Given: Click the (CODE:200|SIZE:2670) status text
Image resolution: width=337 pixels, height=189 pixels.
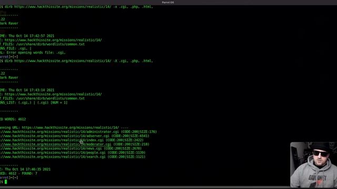Looking at the screenshot, I should [123, 149].
